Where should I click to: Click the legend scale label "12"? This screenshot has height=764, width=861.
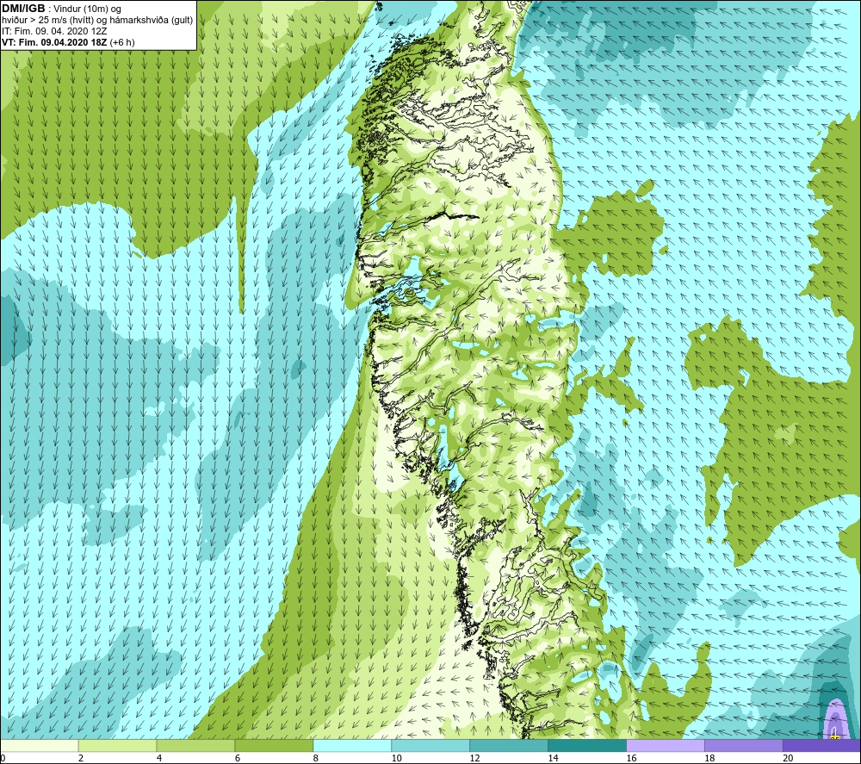click(475, 758)
